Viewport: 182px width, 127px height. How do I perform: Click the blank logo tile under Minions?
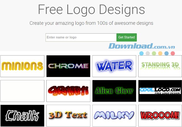point(22,91)
